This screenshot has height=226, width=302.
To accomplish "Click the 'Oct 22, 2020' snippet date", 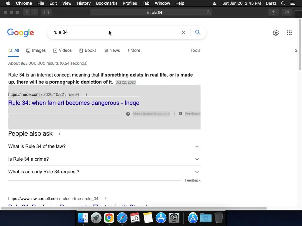I will (126, 82).
